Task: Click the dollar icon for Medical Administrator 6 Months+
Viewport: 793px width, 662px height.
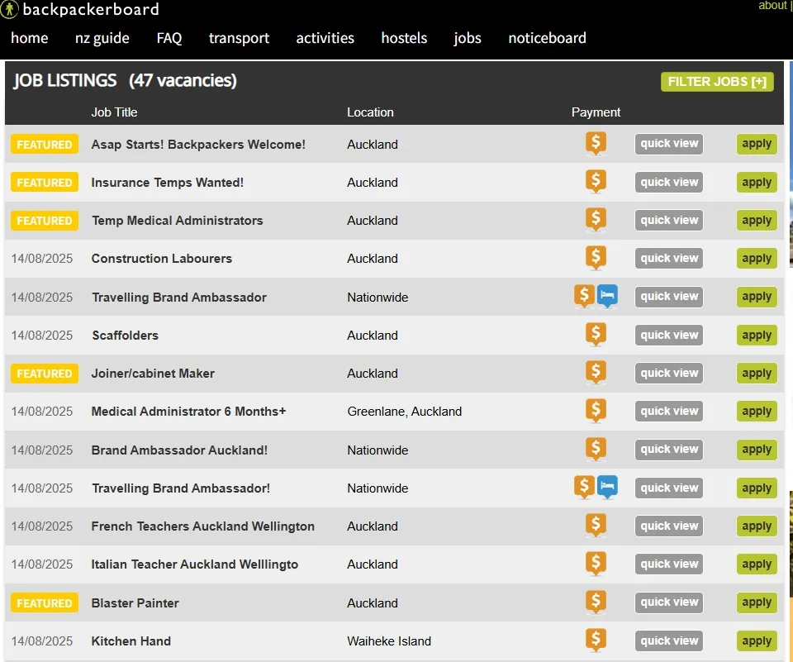Action: (596, 411)
